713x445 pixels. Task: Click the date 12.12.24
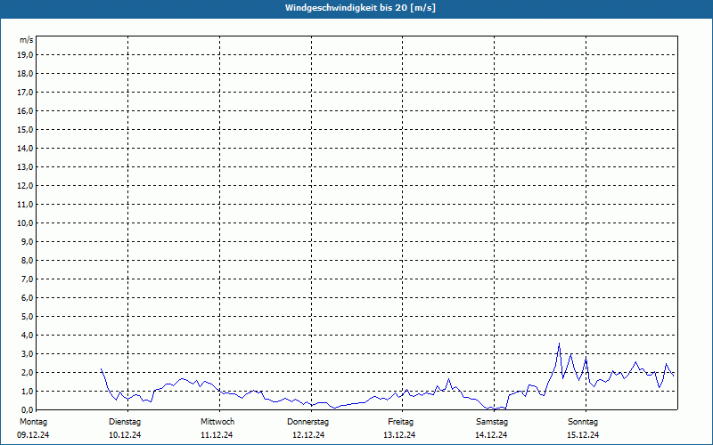tap(308, 435)
